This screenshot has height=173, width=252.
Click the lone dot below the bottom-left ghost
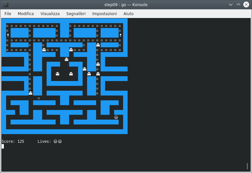[x=39, y=98]
